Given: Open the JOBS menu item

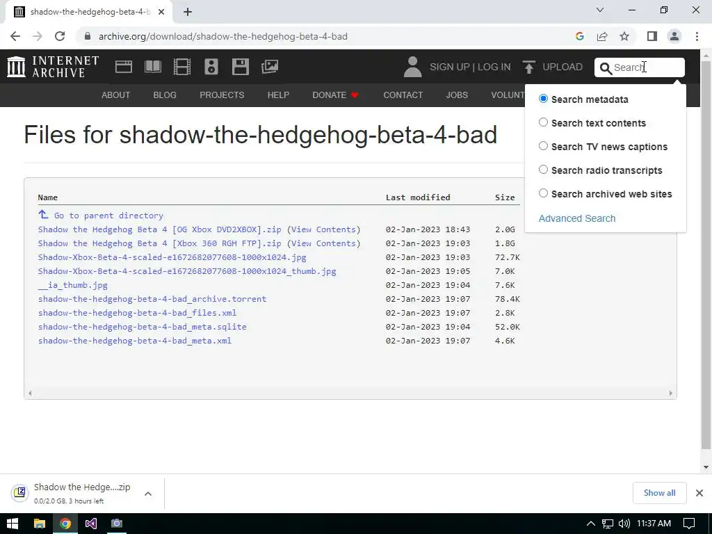Looking at the screenshot, I should [x=457, y=95].
